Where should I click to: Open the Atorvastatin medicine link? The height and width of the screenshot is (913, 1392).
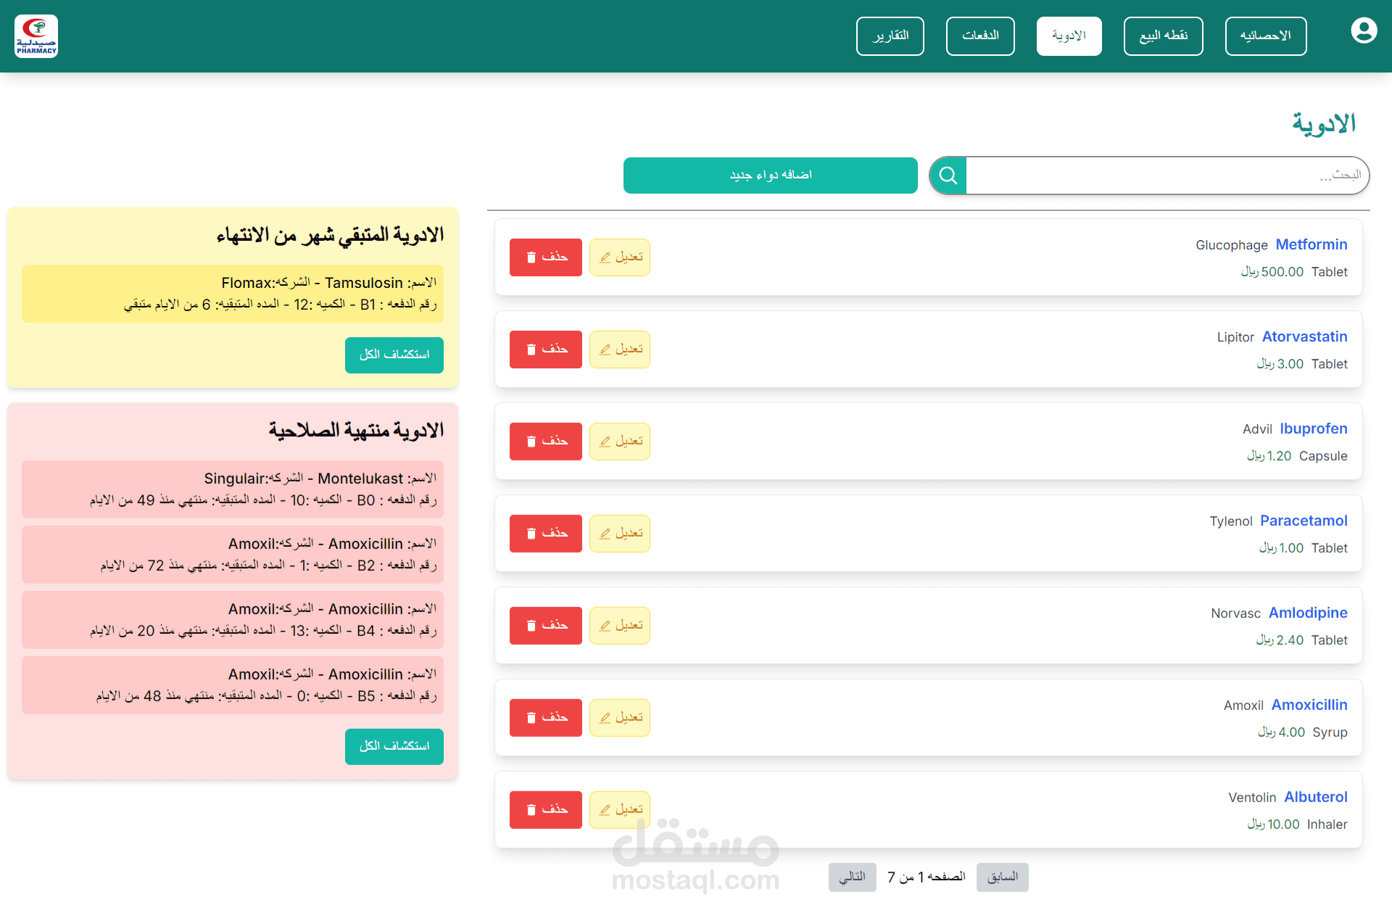[x=1305, y=336]
